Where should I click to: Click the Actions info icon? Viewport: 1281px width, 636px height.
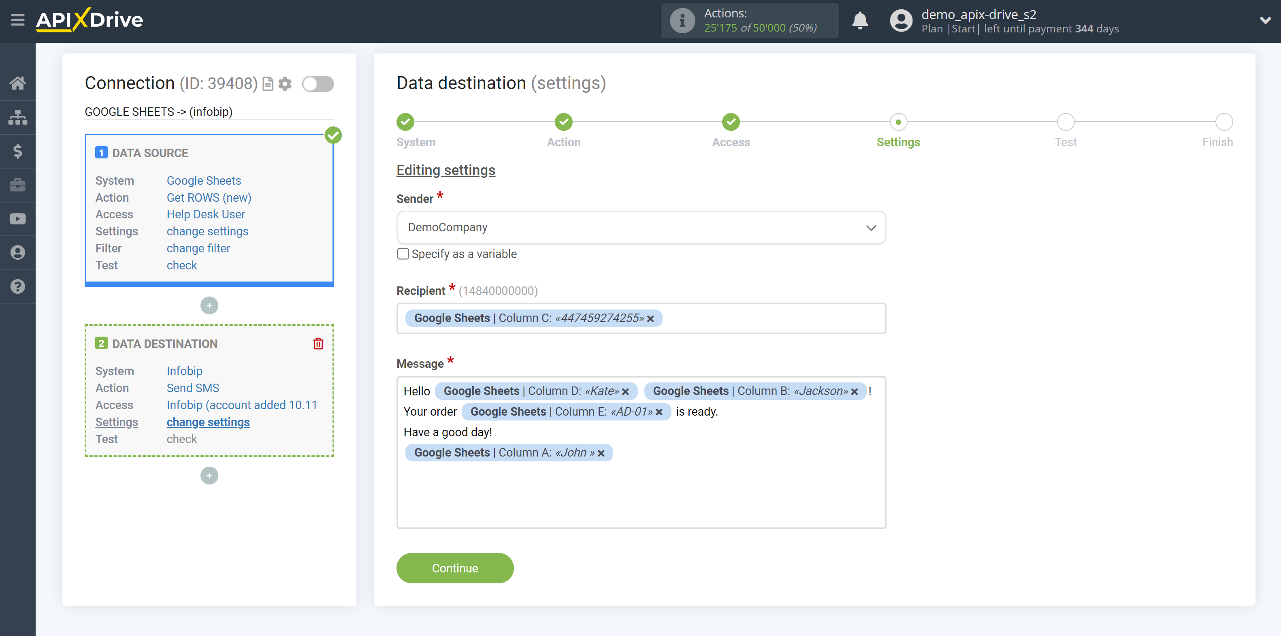682,21
